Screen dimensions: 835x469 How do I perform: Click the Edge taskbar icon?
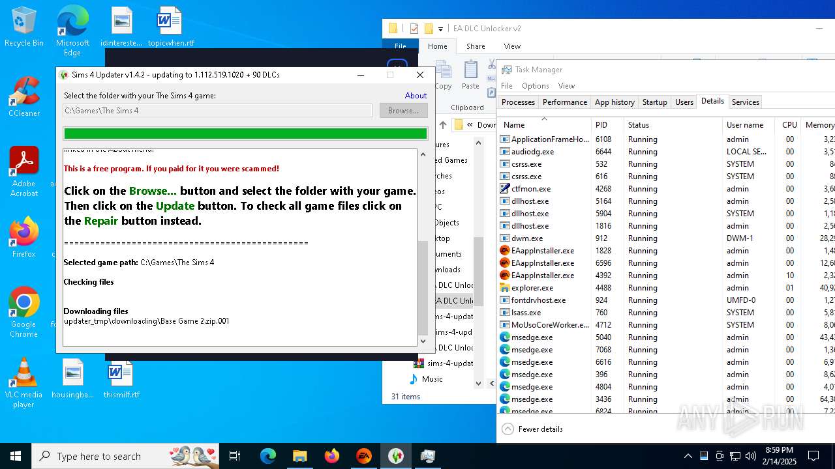click(x=268, y=456)
